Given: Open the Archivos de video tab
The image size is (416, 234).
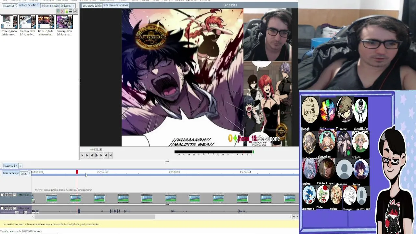Looking at the screenshot, I should click(29, 5).
